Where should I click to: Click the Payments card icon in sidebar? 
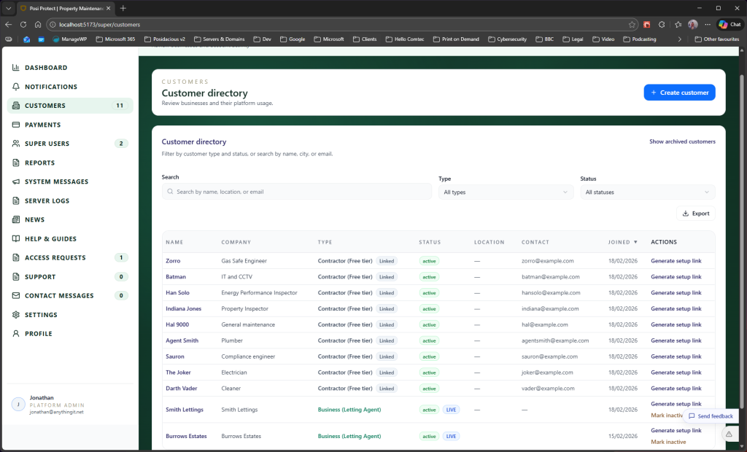point(16,125)
